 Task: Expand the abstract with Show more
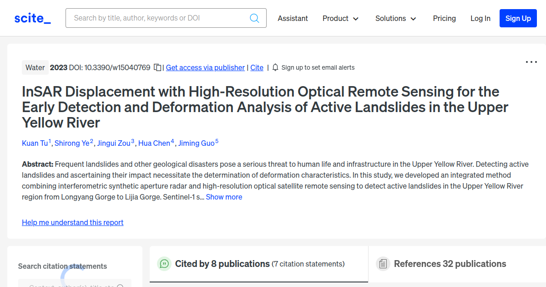pos(224,196)
